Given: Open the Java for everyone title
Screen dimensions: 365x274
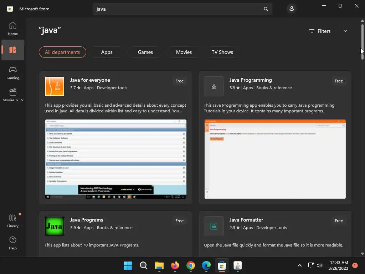Looking at the screenshot, I should 90,80.
